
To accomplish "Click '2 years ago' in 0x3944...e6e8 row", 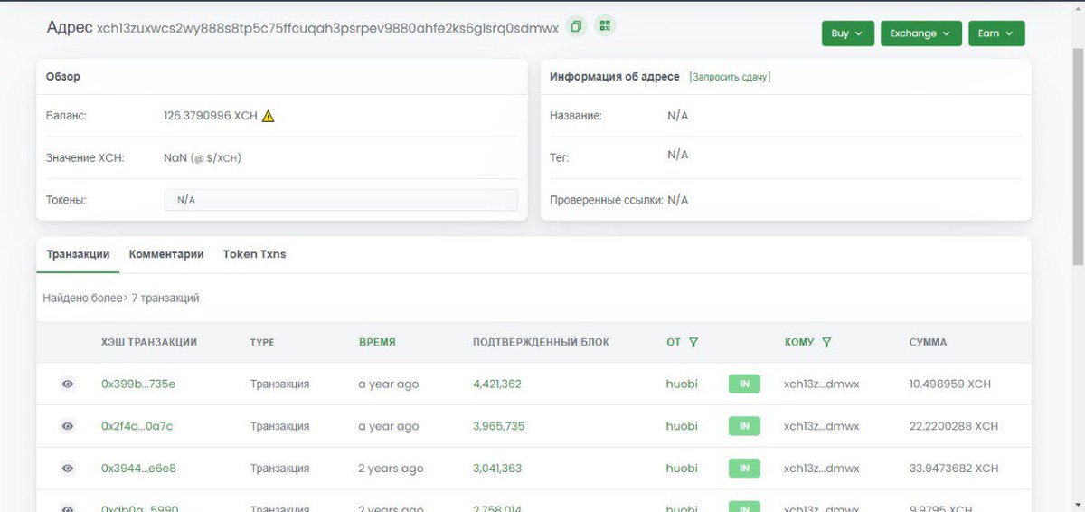I will [x=392, y=469].
